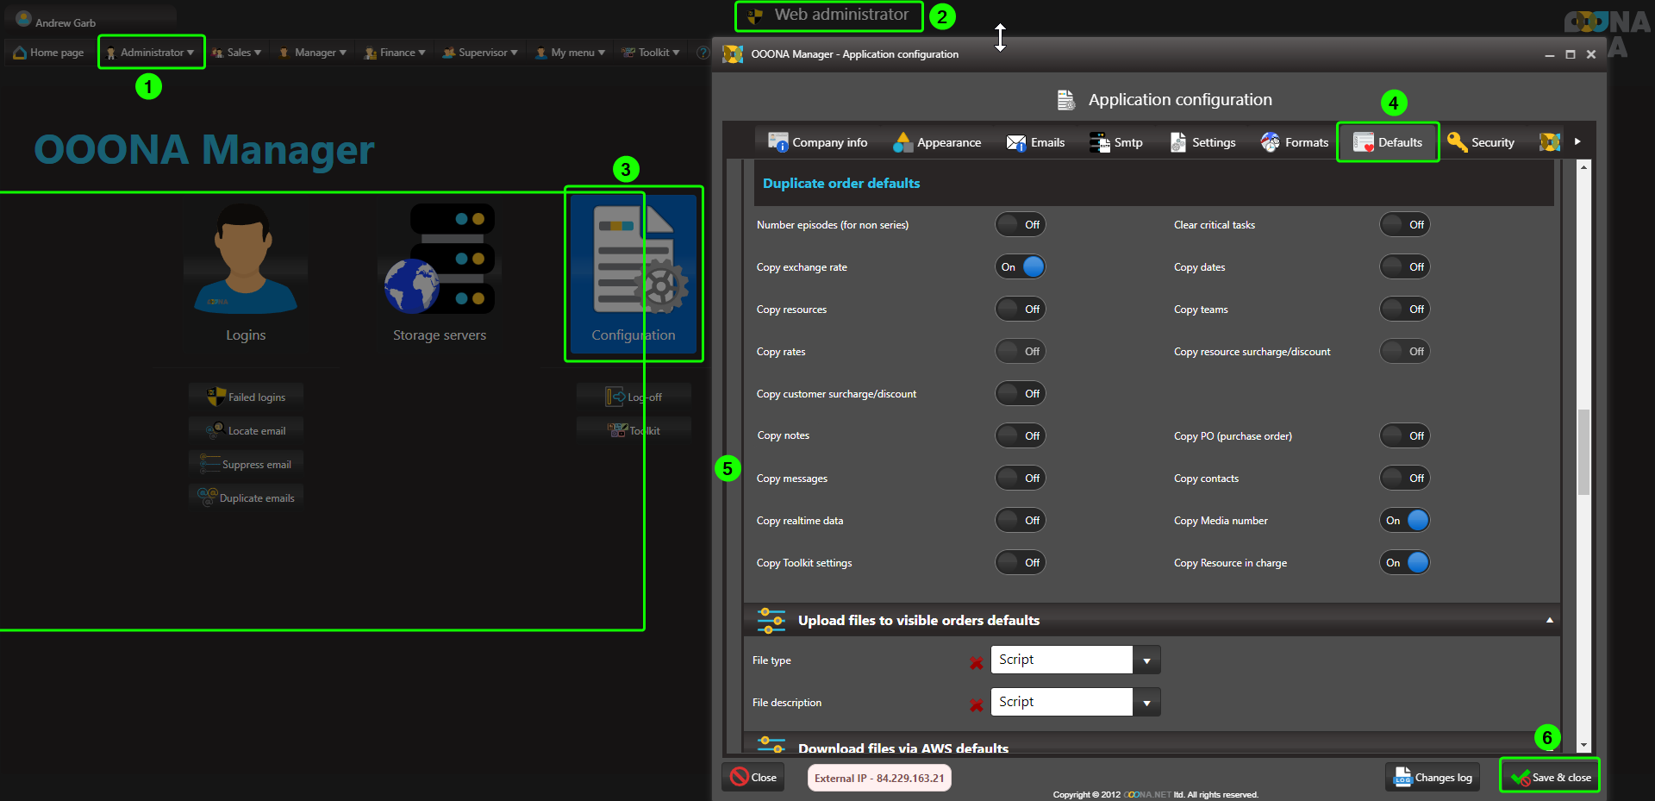This screenshot has height=801, width=1655.
Task: Open the Administrator menu
Action: 152,53
